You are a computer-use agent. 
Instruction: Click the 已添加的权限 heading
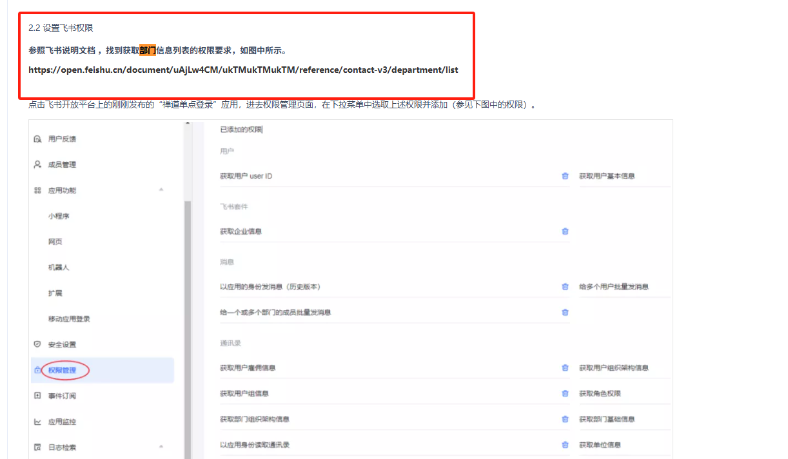click(x=241, y=130)
